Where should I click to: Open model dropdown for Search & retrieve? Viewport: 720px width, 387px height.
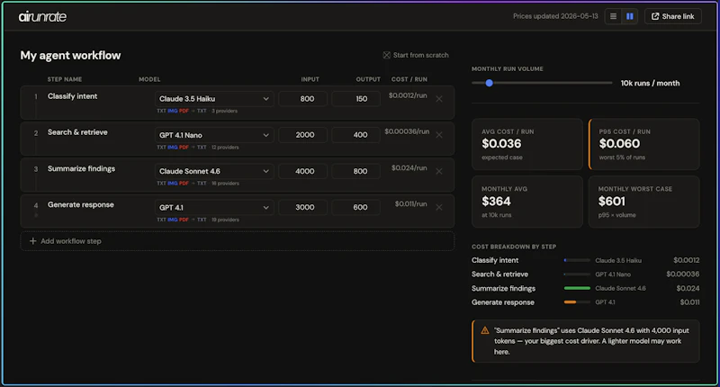214,135
